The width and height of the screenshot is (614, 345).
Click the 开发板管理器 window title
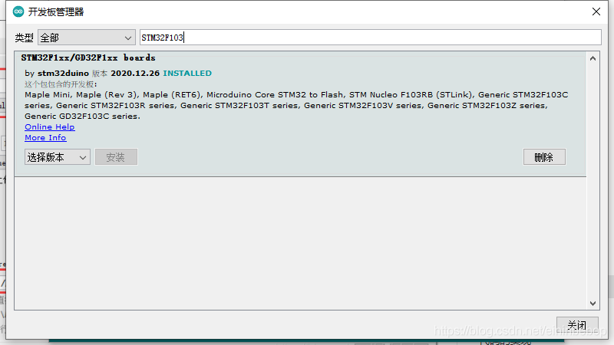tap(56, 12)
